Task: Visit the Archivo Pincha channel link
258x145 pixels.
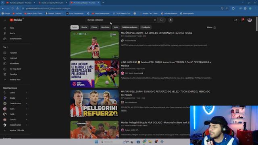Action: tap(131, 41)
